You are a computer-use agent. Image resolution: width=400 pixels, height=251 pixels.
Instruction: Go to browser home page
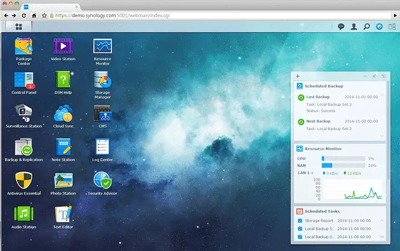pyautogui.click(x=34, y=16)
